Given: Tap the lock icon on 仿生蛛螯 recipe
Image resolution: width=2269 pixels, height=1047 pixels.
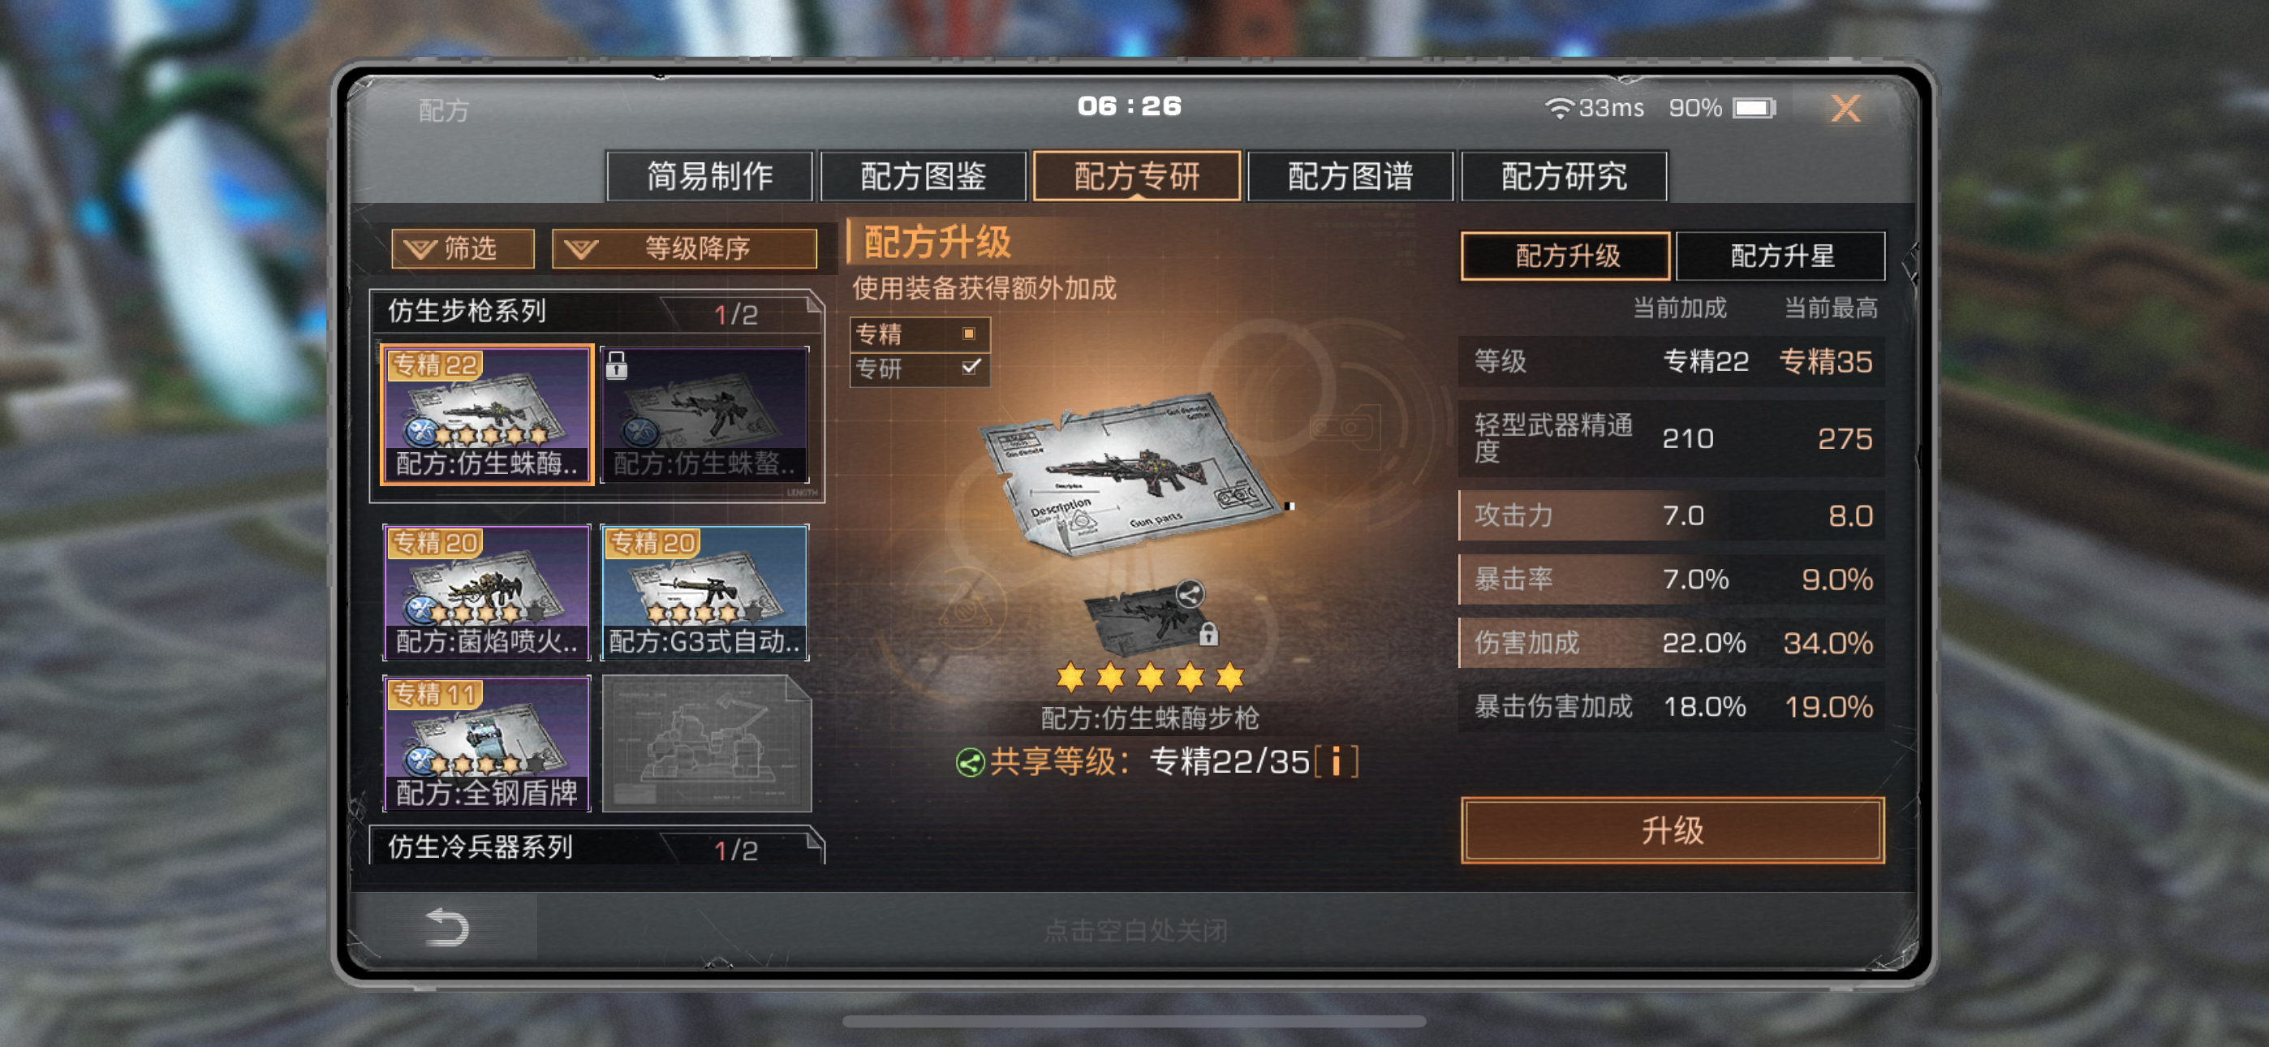Looking at the screenshot, I should click(x=617, y=365).
